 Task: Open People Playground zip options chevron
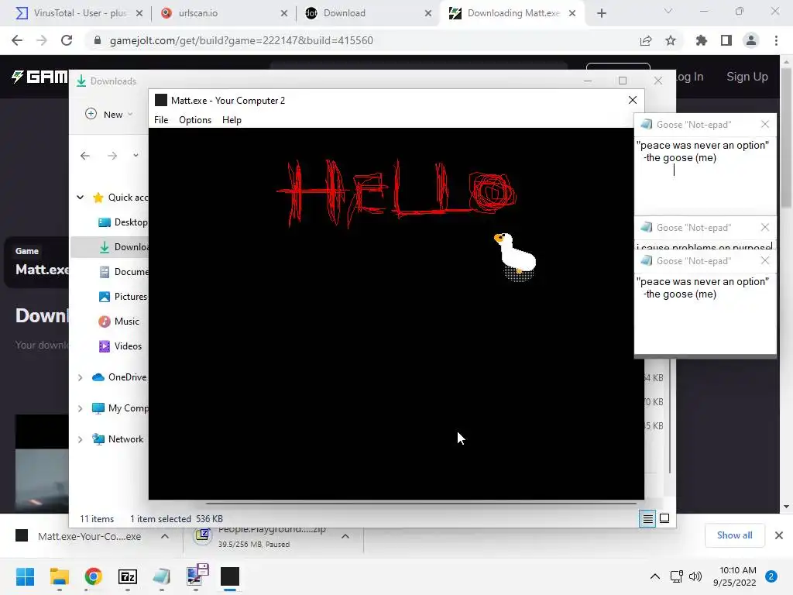(345, 536)
